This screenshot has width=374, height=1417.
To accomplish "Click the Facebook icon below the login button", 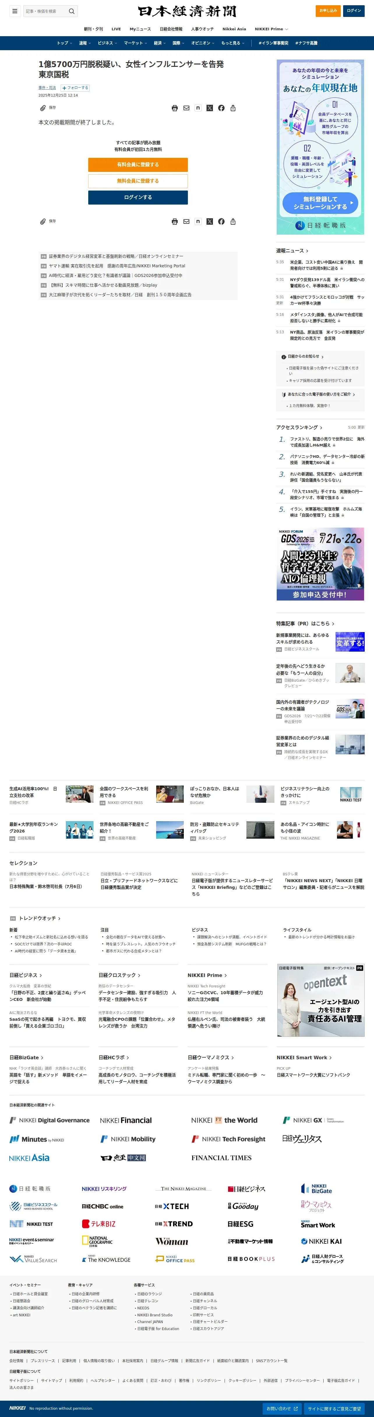I will (x=221, y=222).
